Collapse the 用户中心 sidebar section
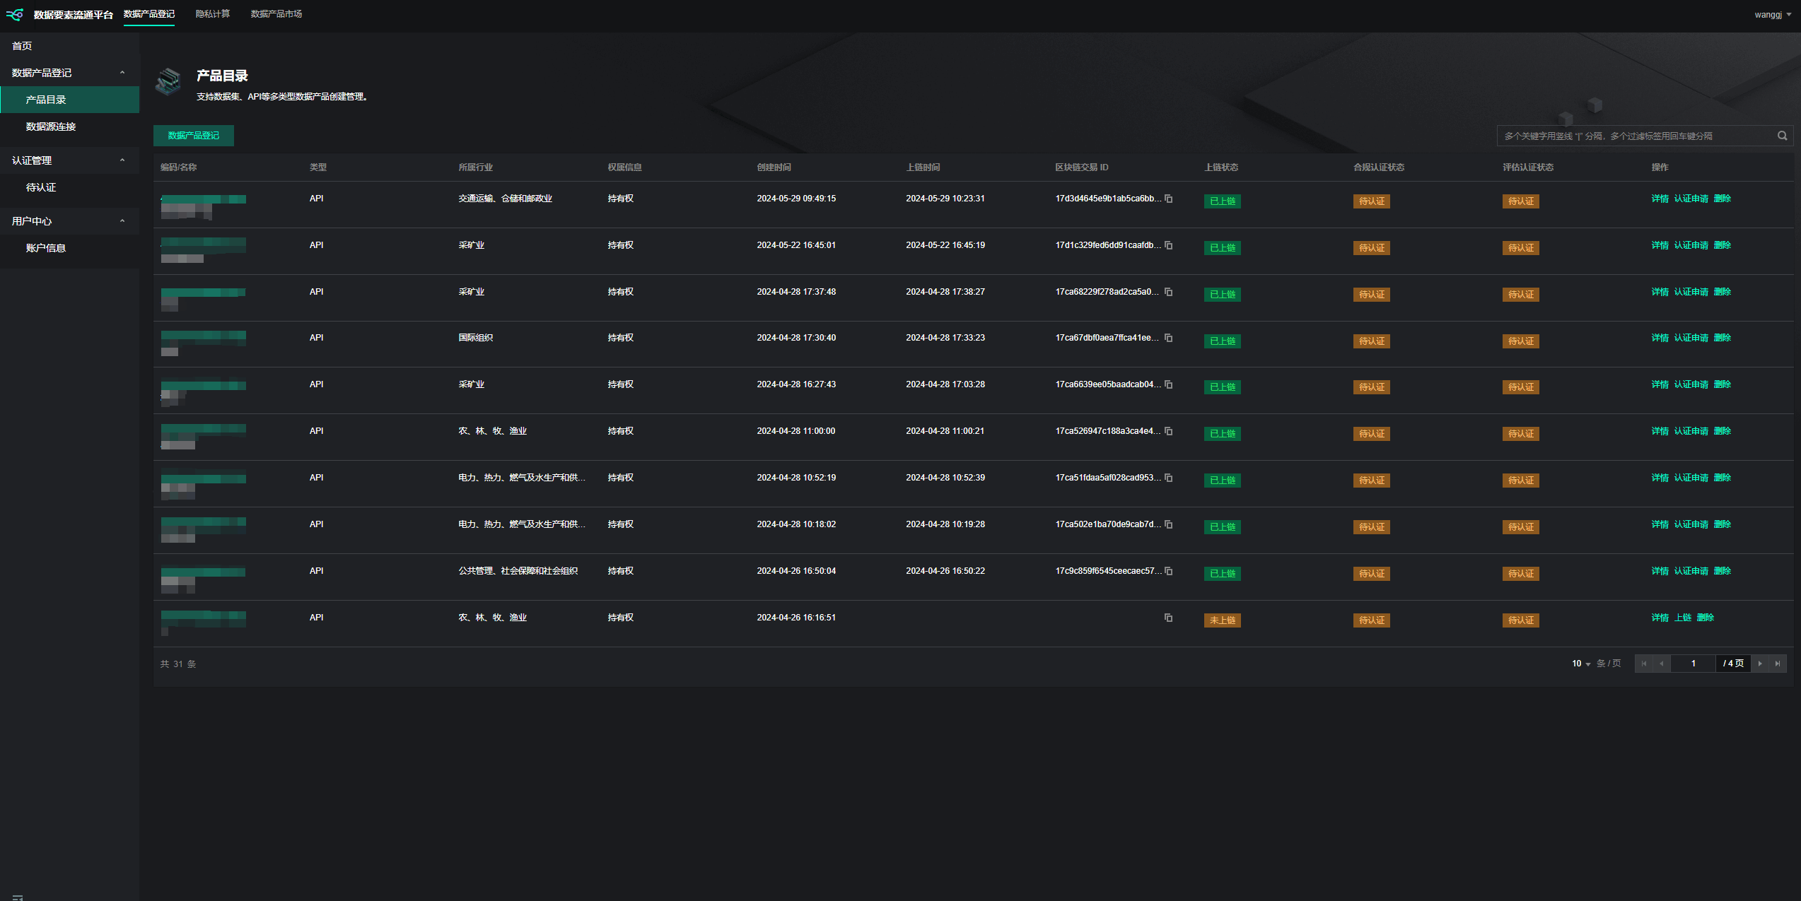 click(122, 221)
